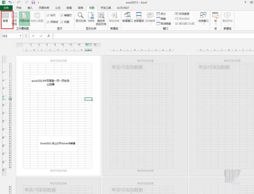The height and width of the screenshot is (194, 254).
Task: Click the Macros (宏) icon
Action: coord(215,15)
